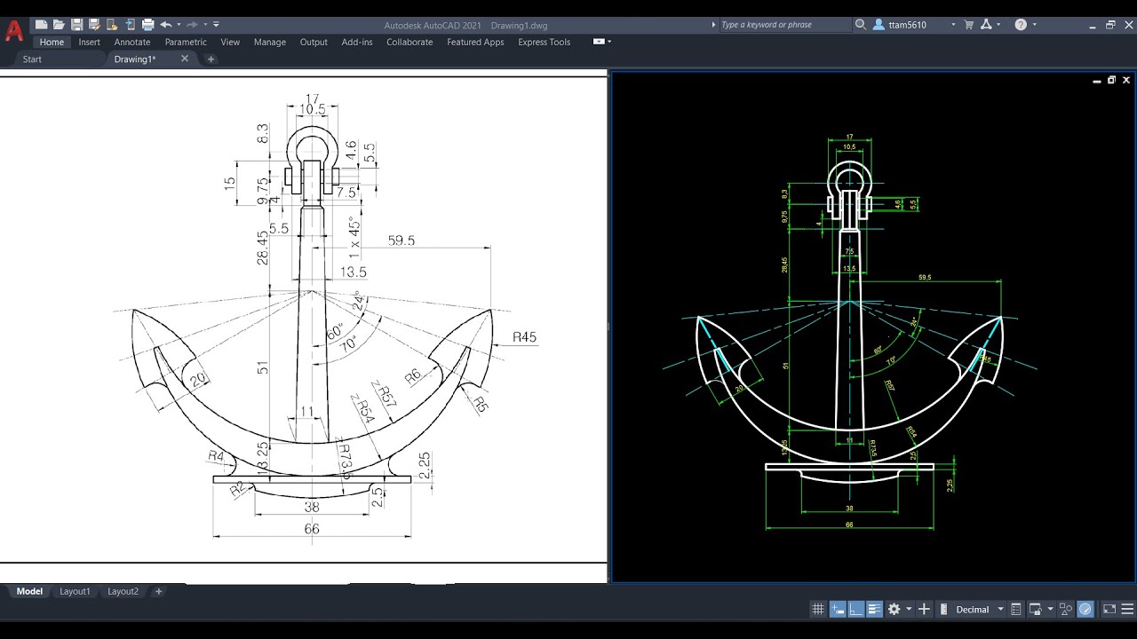Click the Open file folder icon
Viewport: 1137px width, 639px height.
pyautogui.click(x=59, y=25)
